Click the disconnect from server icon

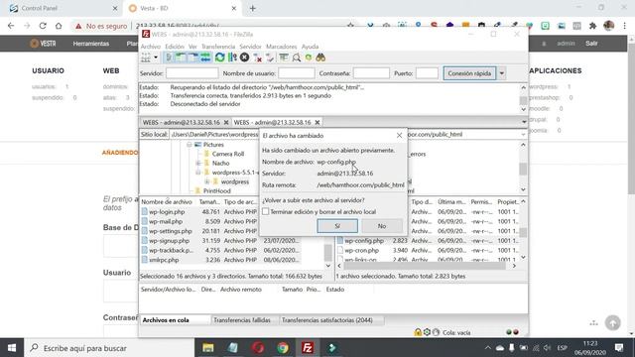tap(257, 58)
